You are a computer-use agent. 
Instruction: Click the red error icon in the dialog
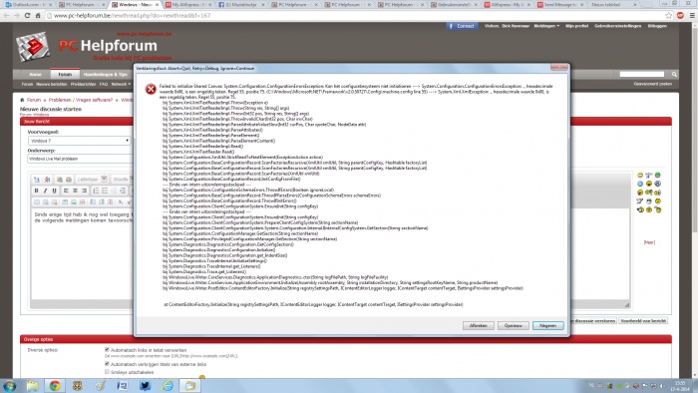coord(151,90)
